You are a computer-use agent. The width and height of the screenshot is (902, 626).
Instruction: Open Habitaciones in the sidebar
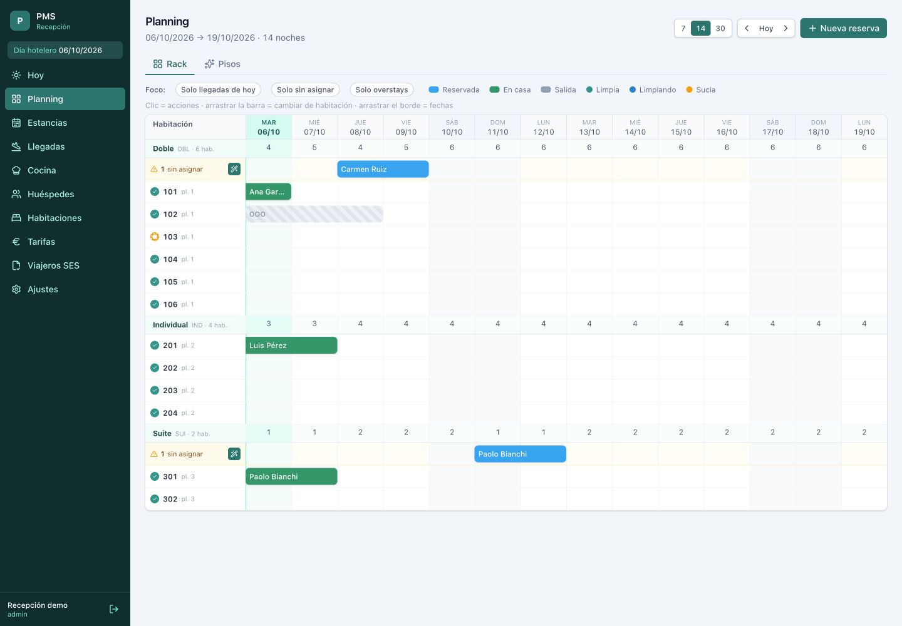click(65, 218)
